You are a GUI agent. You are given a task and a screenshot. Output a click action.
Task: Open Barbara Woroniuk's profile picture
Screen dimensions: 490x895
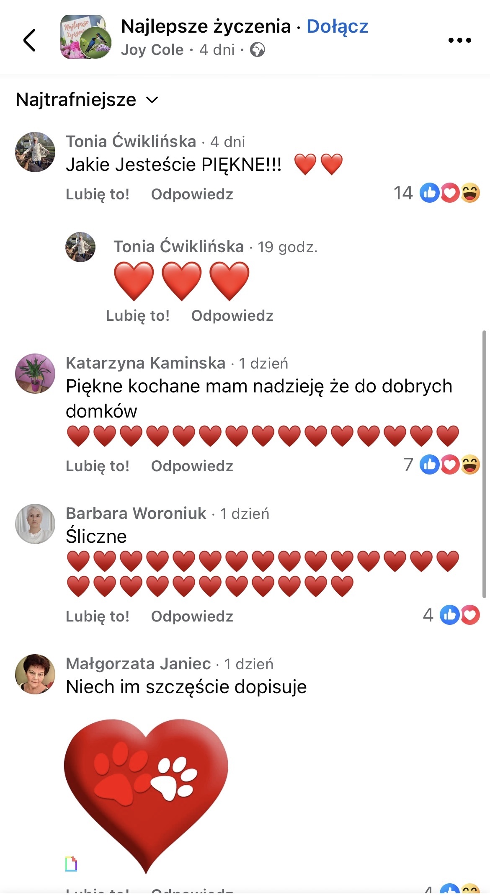(35, 524)
